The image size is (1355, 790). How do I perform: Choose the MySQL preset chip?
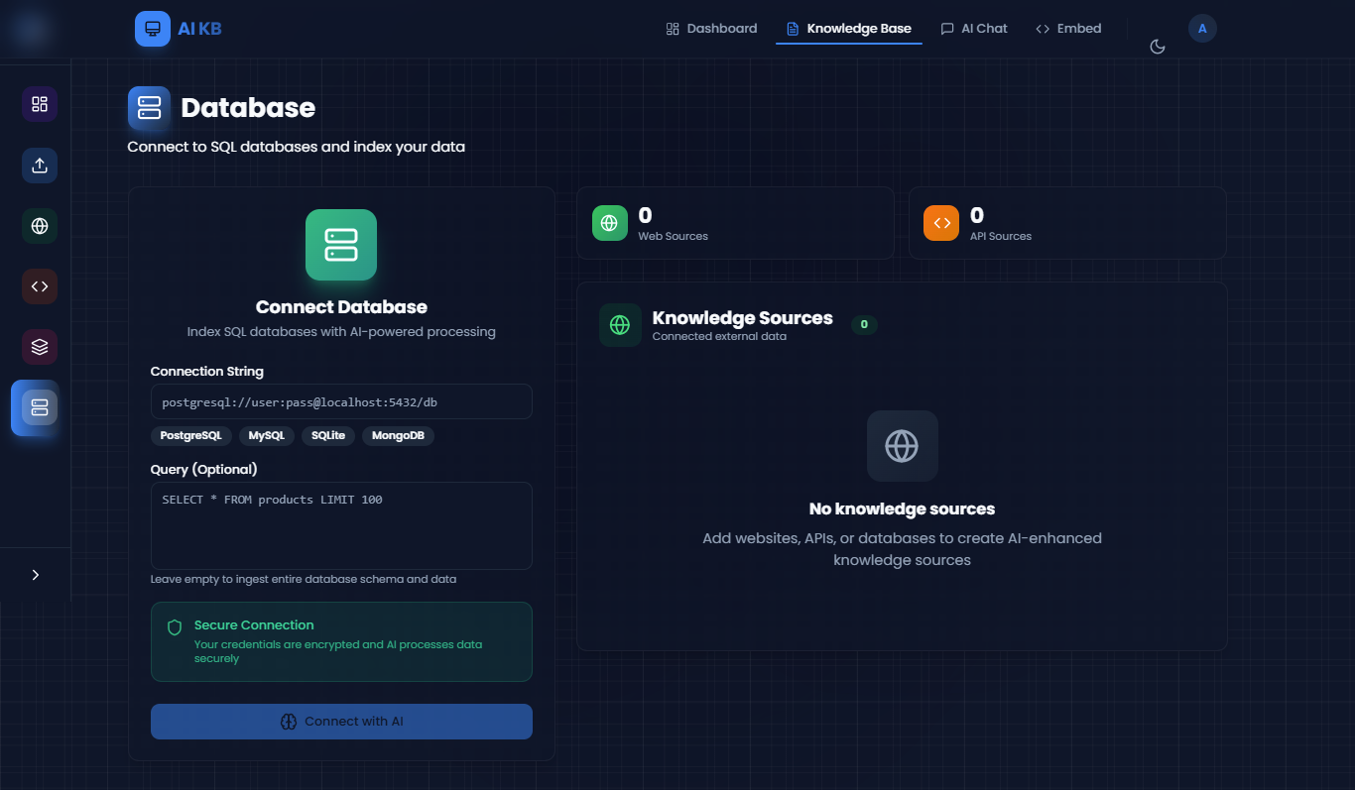pyautogui.click(x=267, y=436)
